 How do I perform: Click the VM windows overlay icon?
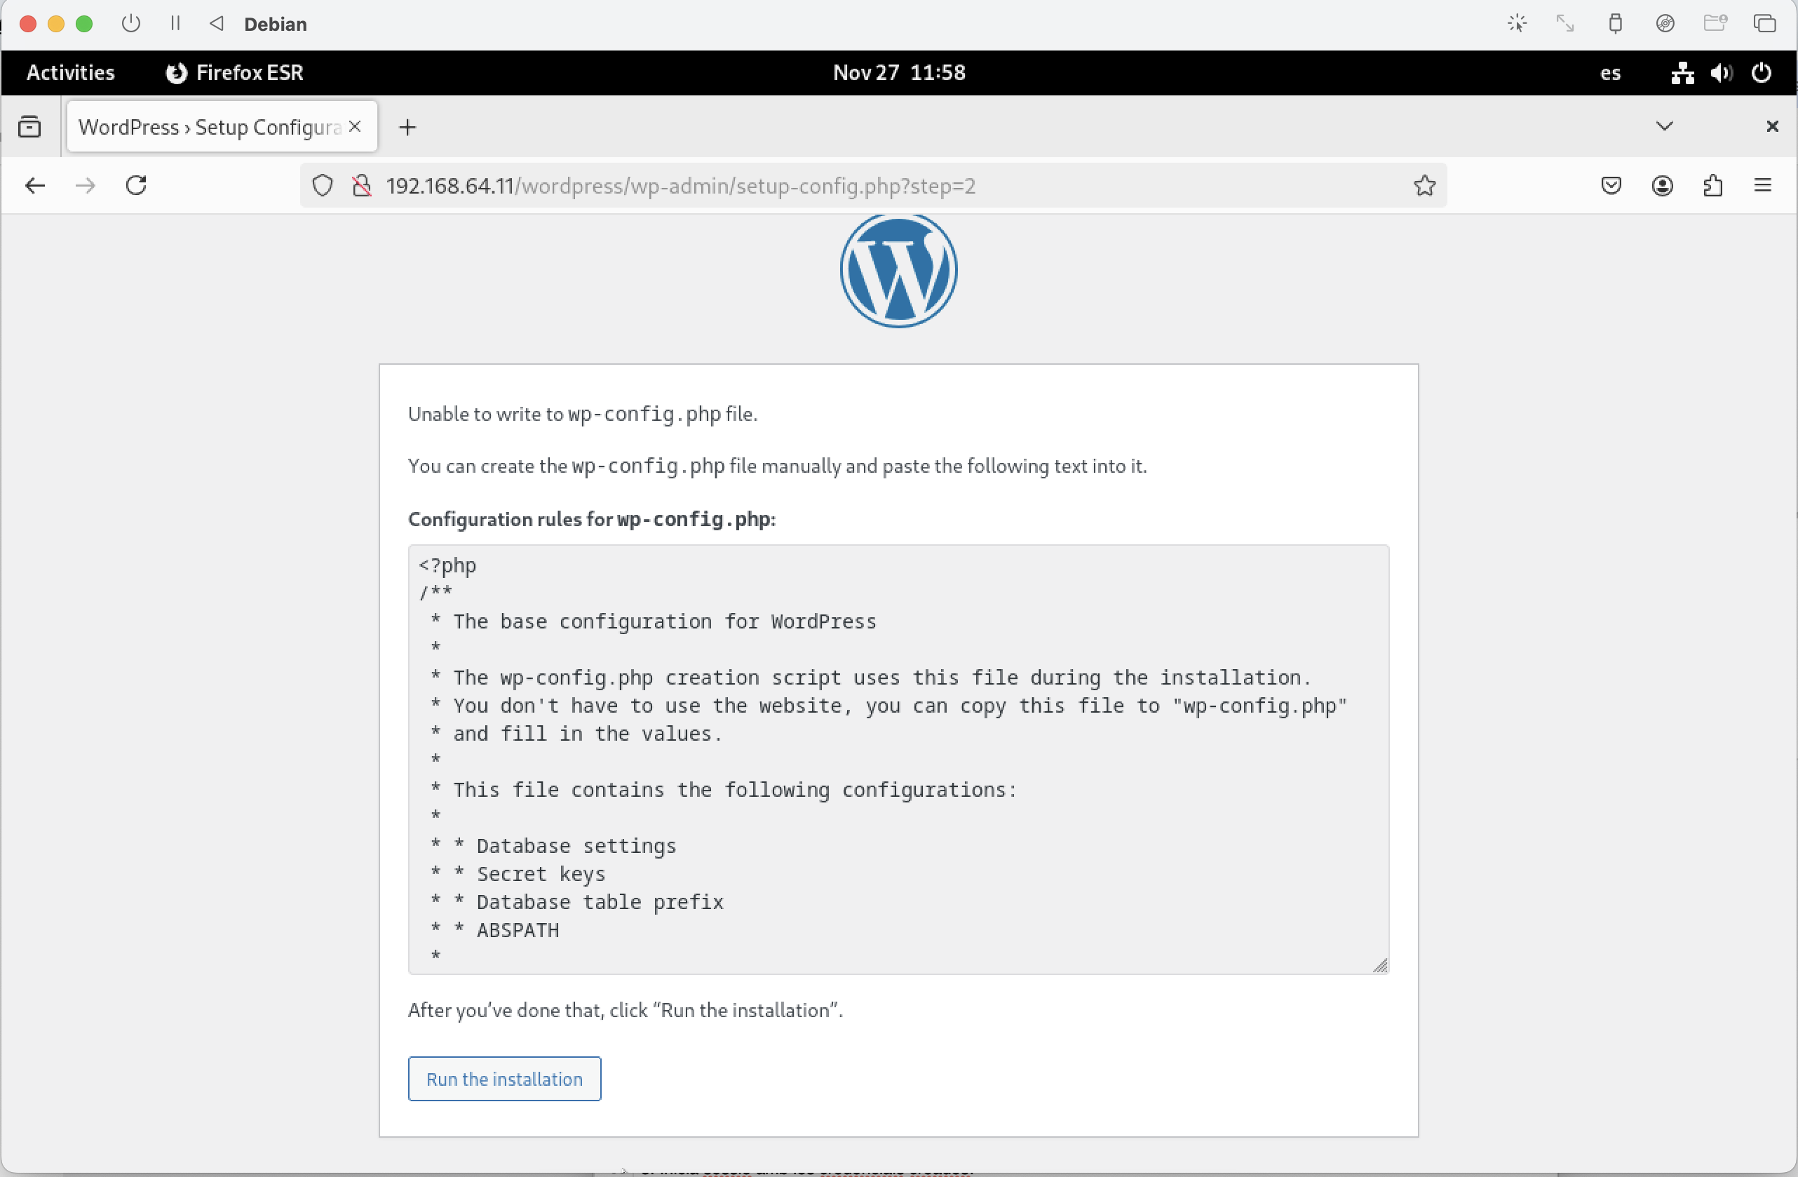1764,23
